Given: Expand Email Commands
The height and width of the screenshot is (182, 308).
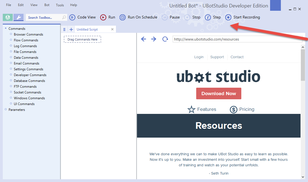Looking at the screenshot, I should [11, 63].
